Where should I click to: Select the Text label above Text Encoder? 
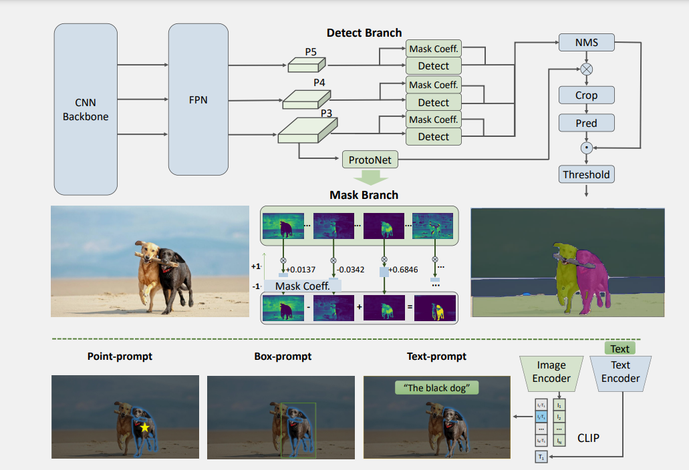tap(620, 348)
